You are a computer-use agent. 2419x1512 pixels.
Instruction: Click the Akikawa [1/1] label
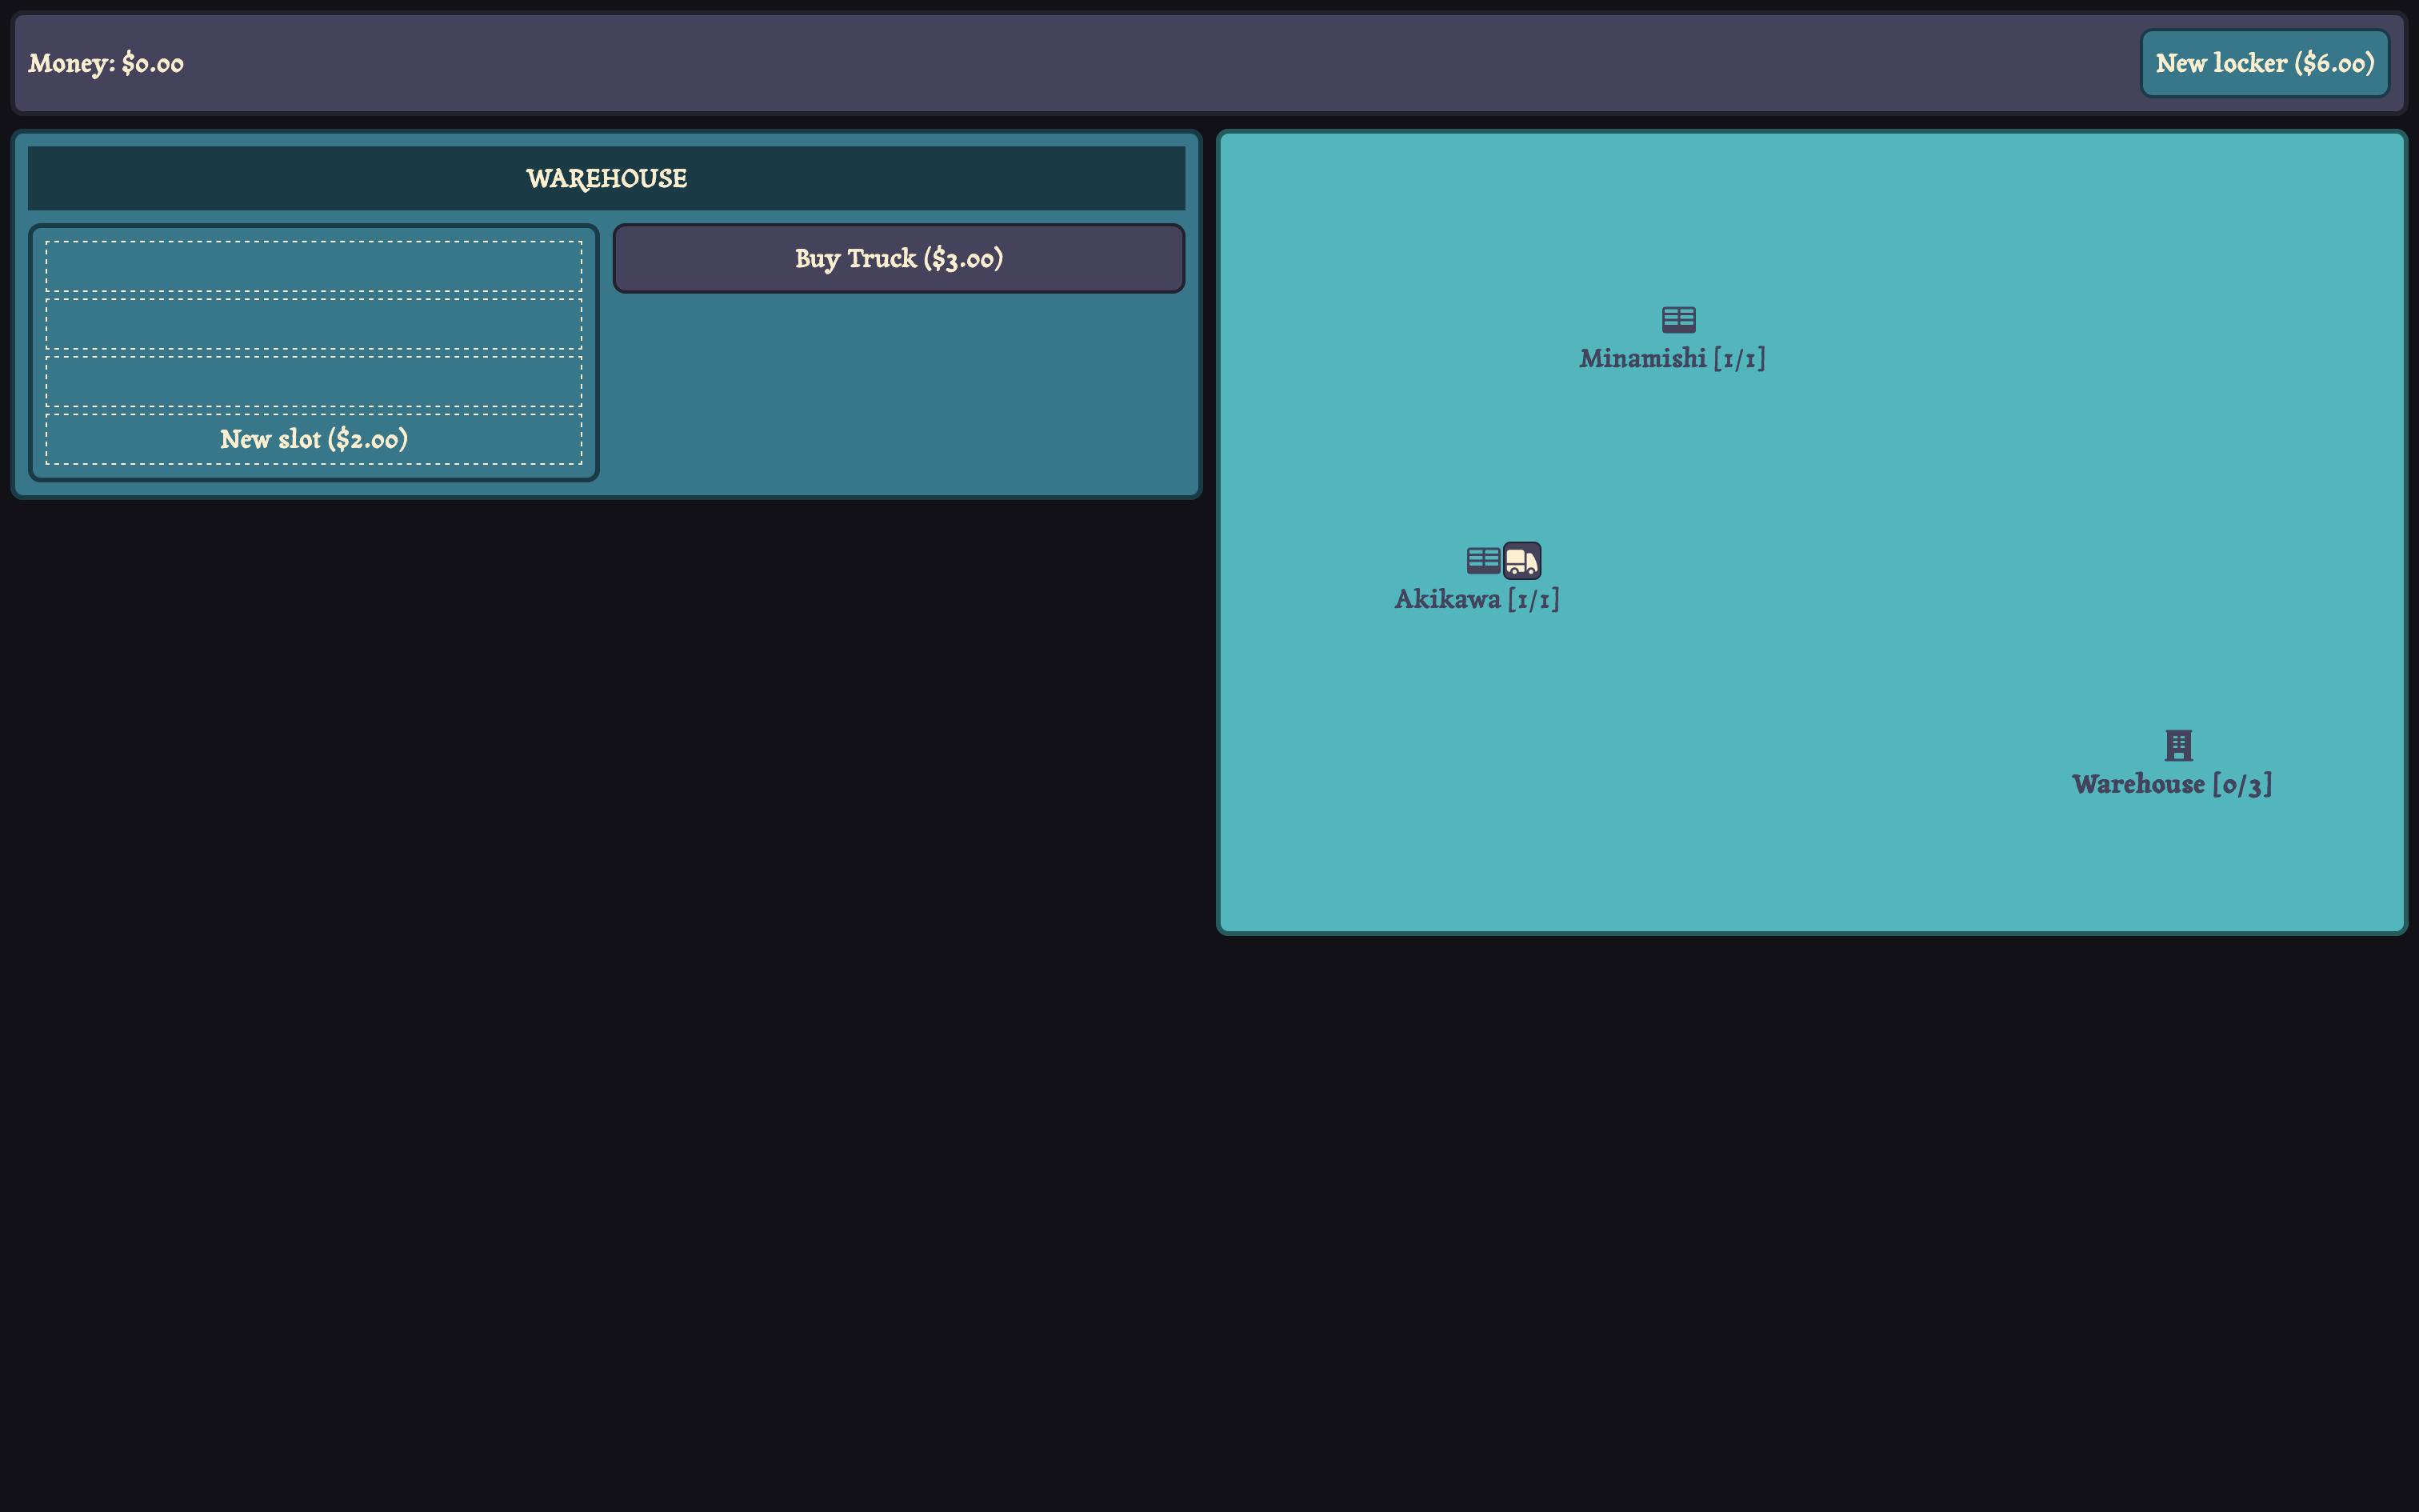pyautogui.click(x=1477, y=600)
